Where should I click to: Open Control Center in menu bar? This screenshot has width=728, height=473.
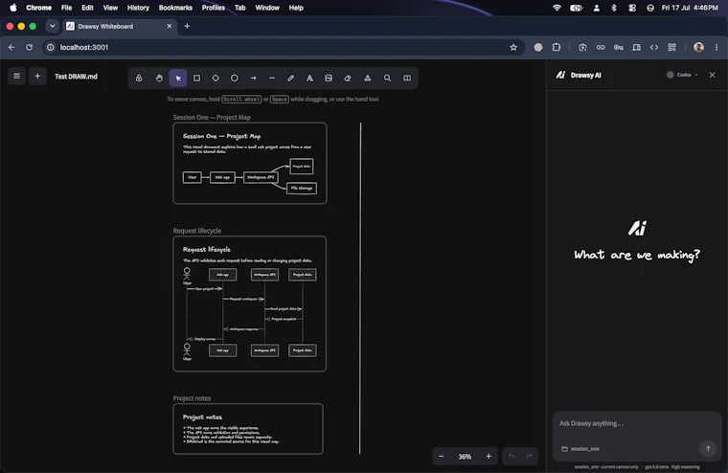[x=632, y=8]
